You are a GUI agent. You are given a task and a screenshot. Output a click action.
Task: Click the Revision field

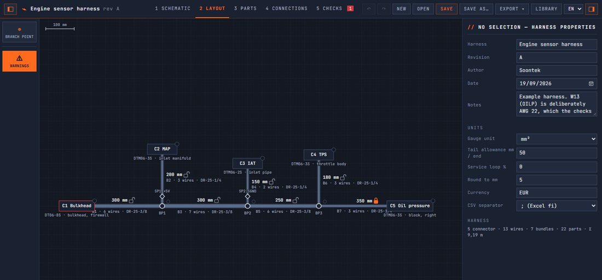pyautogui.click(x=557, y=57)
